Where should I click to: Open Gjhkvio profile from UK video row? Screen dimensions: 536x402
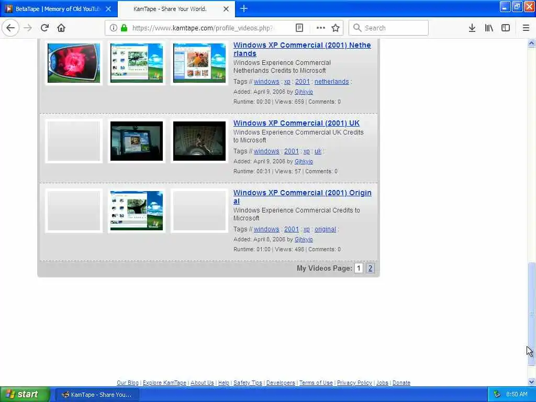coord(304,161)
